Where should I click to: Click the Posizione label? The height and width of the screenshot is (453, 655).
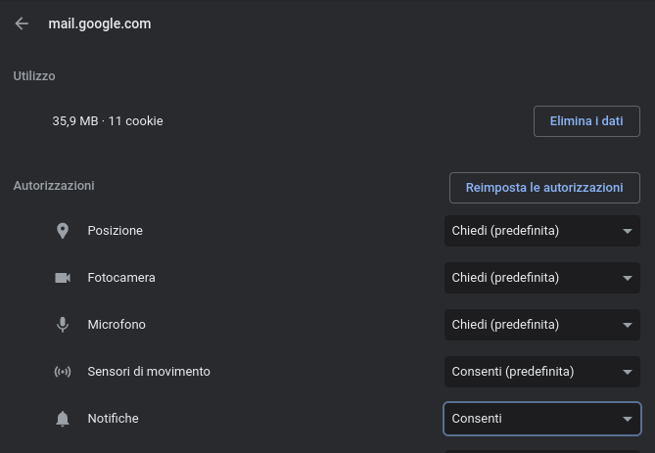pos(116,231)
